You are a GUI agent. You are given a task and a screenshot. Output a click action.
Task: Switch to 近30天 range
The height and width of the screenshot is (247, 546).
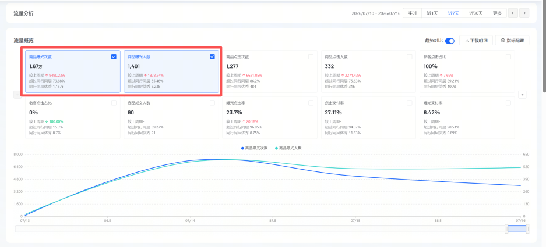pyautogui.click(x=475, y=13)
